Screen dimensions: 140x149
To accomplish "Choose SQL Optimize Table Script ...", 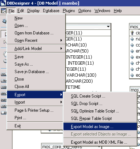I will coord(100,111).
